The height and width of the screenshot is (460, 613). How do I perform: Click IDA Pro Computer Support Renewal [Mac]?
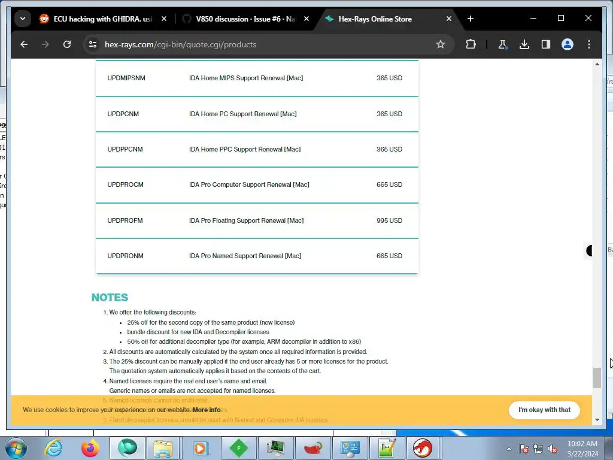coord(249,184)
